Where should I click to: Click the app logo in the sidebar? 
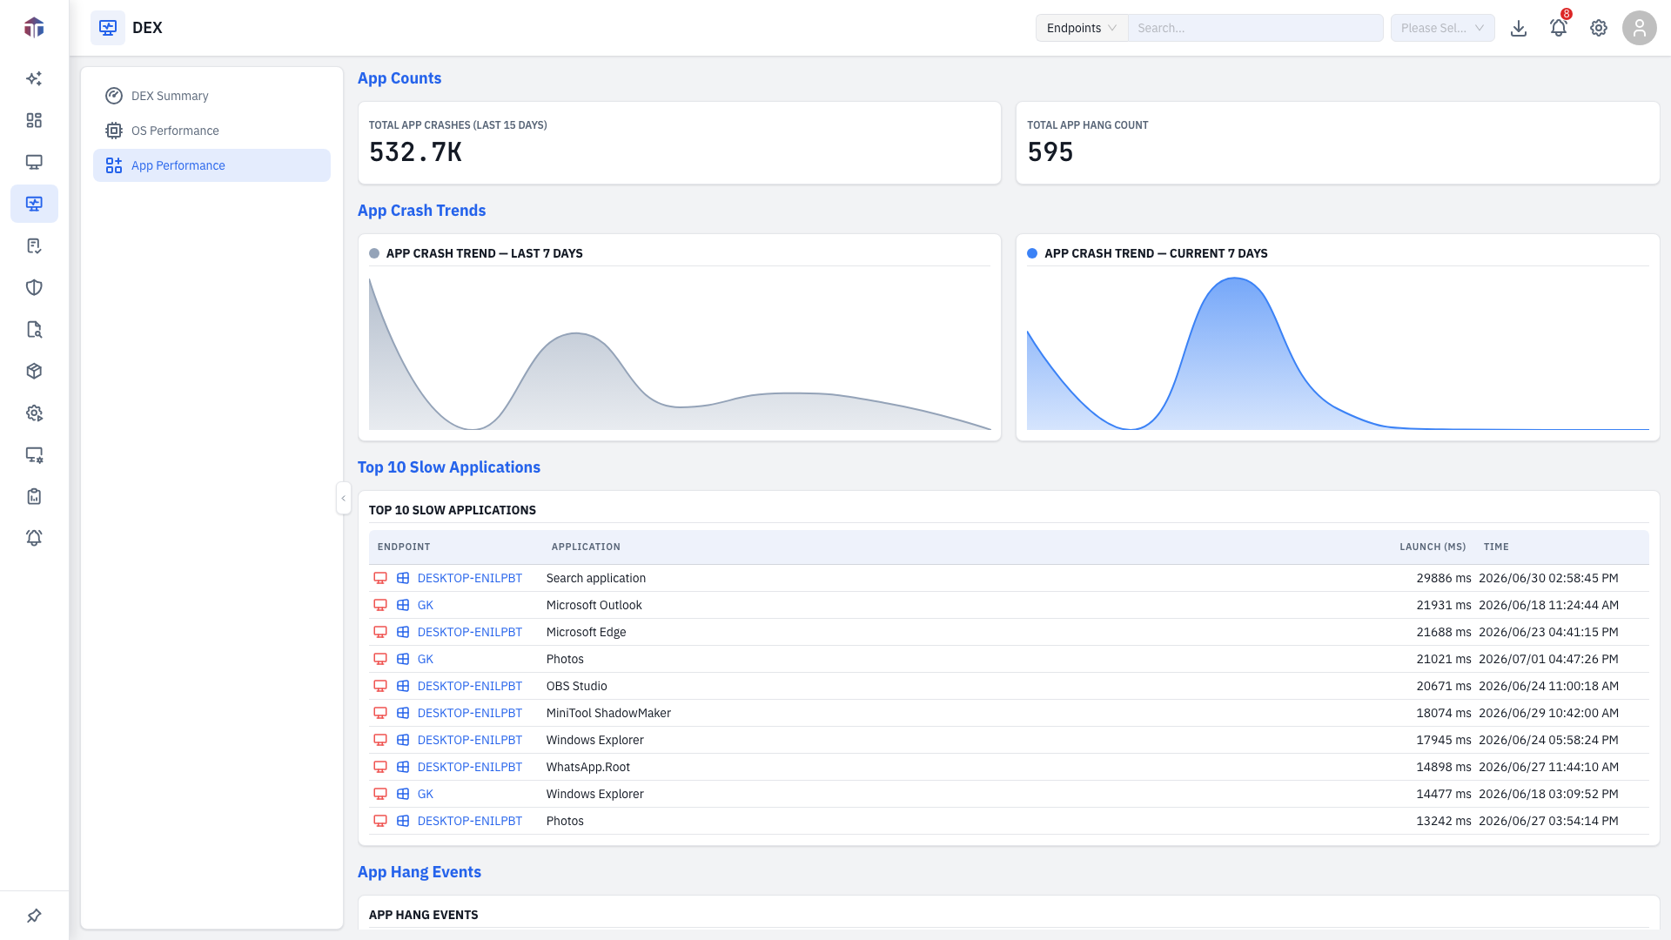[34, 28]
